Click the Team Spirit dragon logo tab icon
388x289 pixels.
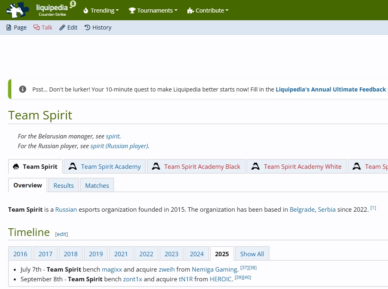pyautogui.click(x=16, y=166)
